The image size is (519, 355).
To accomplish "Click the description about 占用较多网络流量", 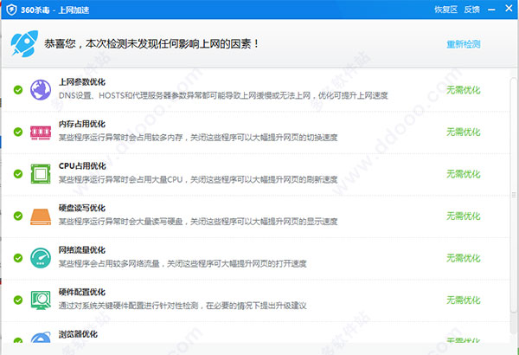I will pos(183,263).
